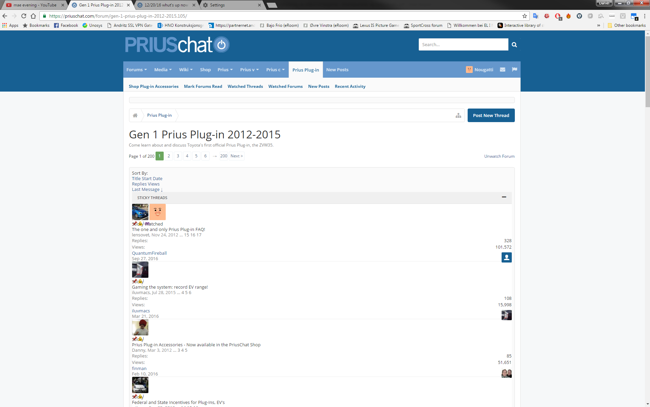The image size is (650, 407).
Task: Open New Posts in the main navbar
Action: pyautogui.click(x=337, y=70)
